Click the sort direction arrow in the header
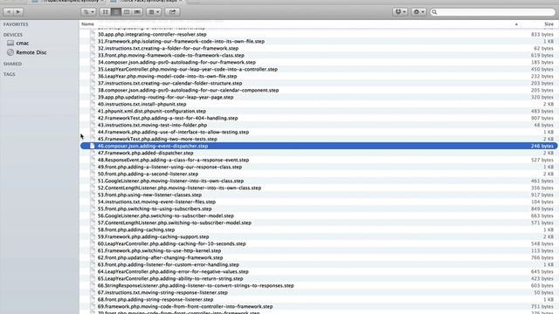Image resolution: width=559 pixels, height=314 pixels. point(516,24)
